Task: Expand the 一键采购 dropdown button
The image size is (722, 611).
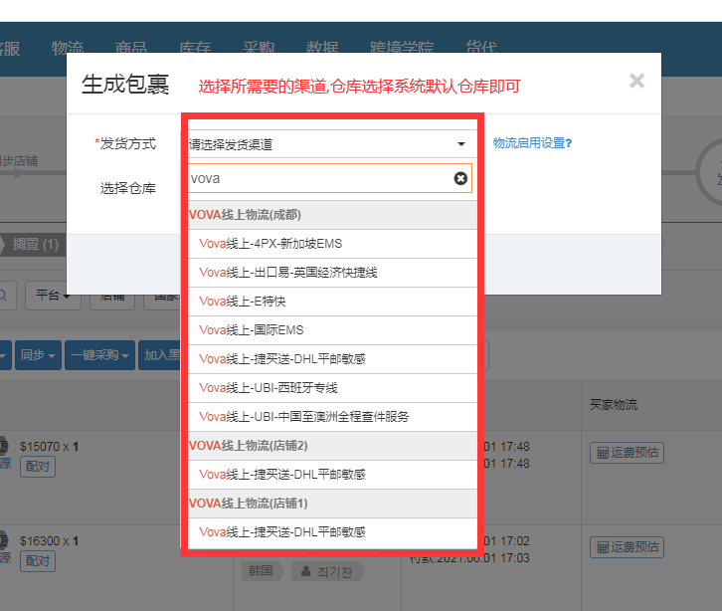Action: pyautogui.click(x=99, y=355)
